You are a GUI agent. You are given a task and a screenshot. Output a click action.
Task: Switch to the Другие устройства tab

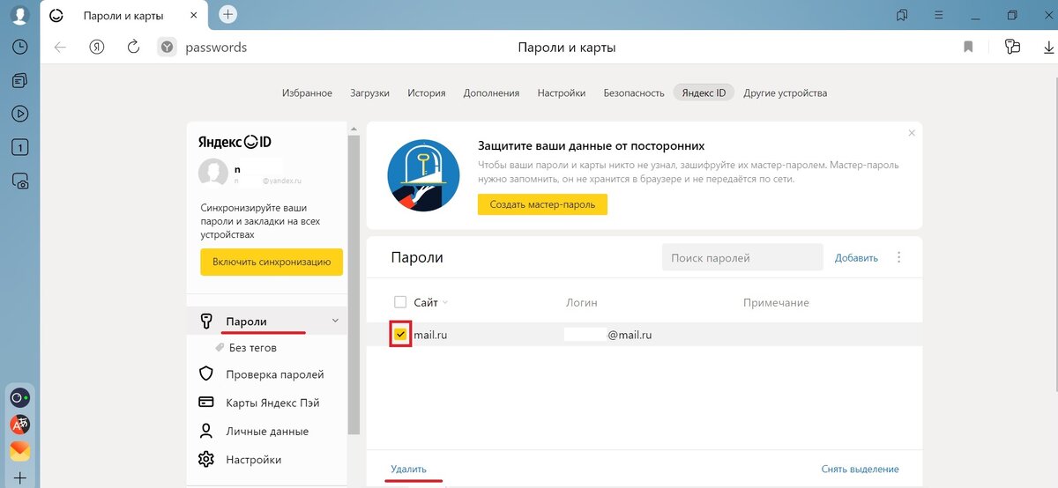coord(786,92)
